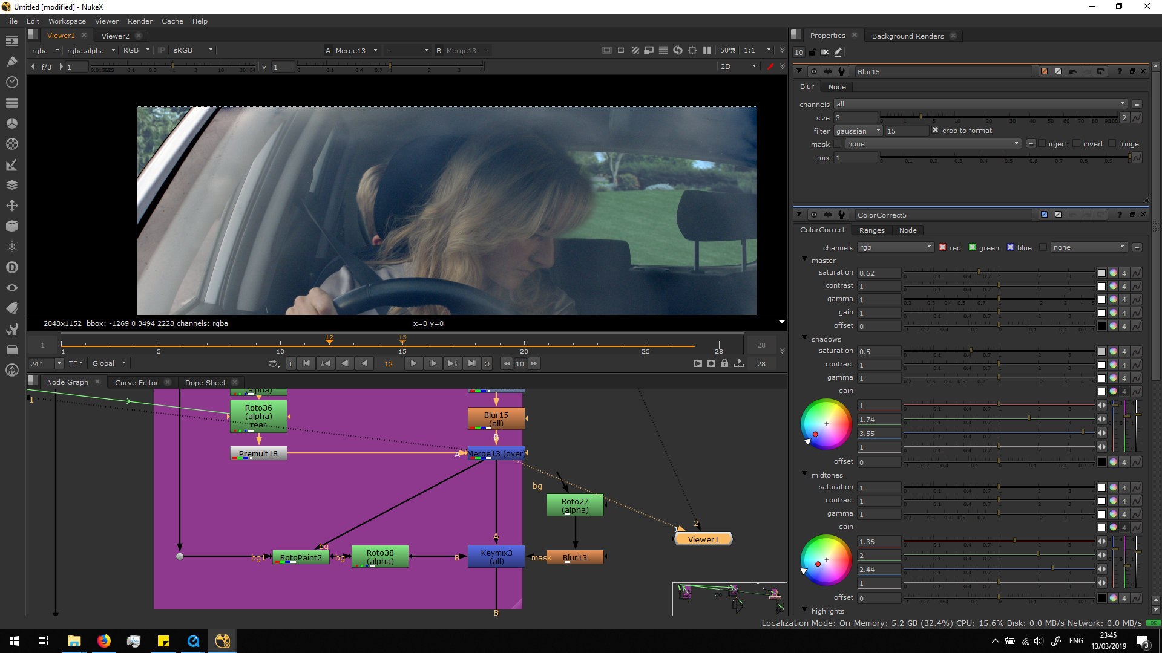Click clear properties panel icon
The height and width of the screenshot is (653, 1162).
click(824, 52)
